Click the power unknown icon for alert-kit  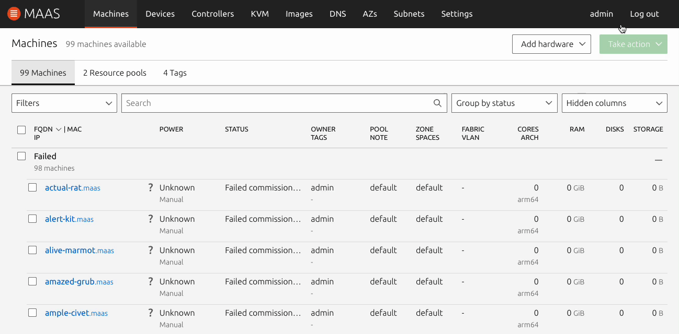151,219
